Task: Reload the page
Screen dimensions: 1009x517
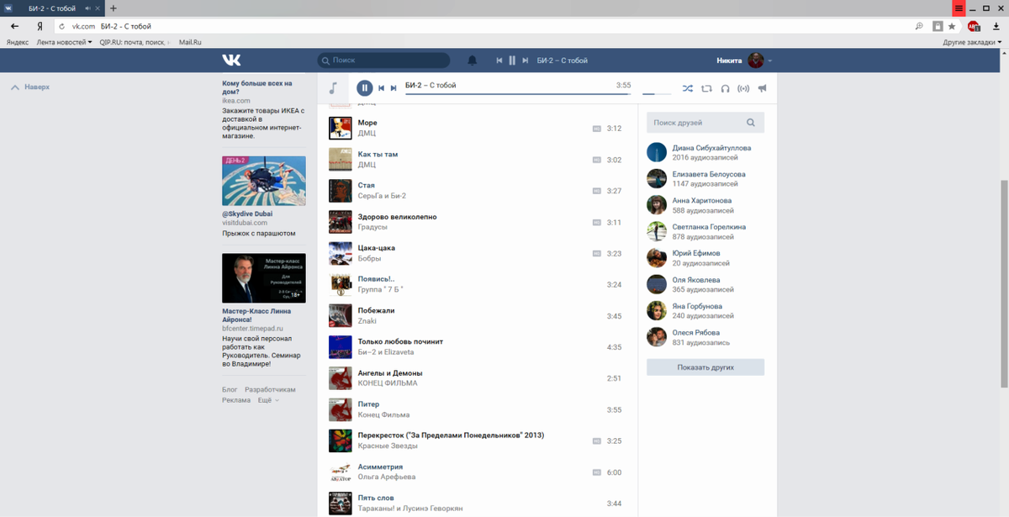Action: (x=61, y=26)
